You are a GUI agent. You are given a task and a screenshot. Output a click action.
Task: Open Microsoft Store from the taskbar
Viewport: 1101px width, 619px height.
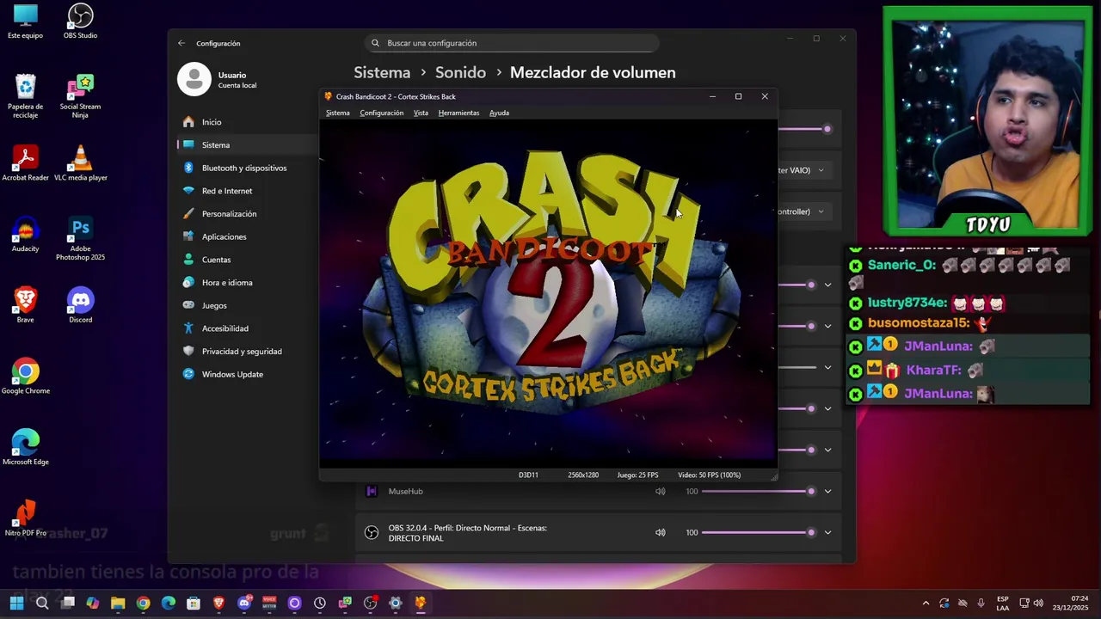tap(194, 603)
